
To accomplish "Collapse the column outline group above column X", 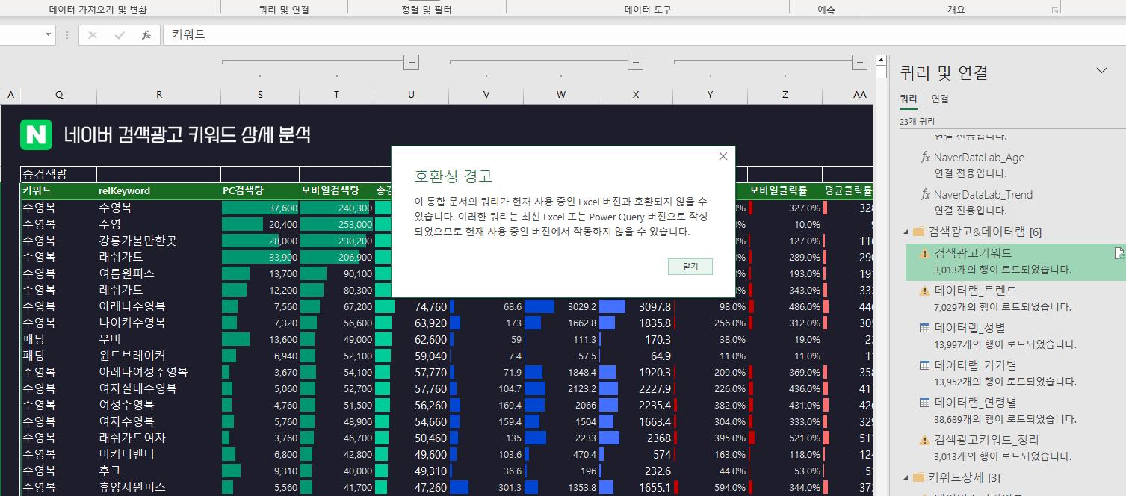I will tap(635, 62).
